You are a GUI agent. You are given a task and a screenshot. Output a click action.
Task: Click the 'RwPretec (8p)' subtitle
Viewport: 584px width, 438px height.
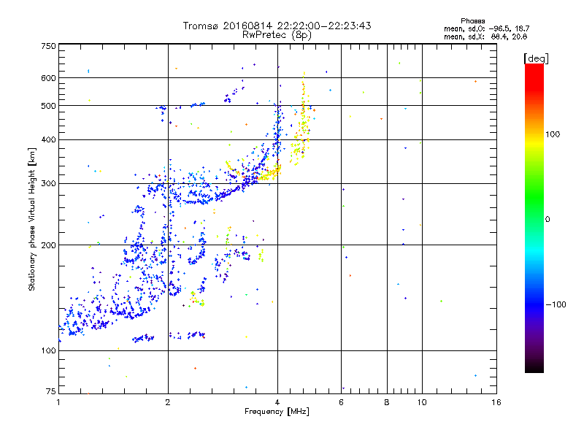click(x=277, y=35)
